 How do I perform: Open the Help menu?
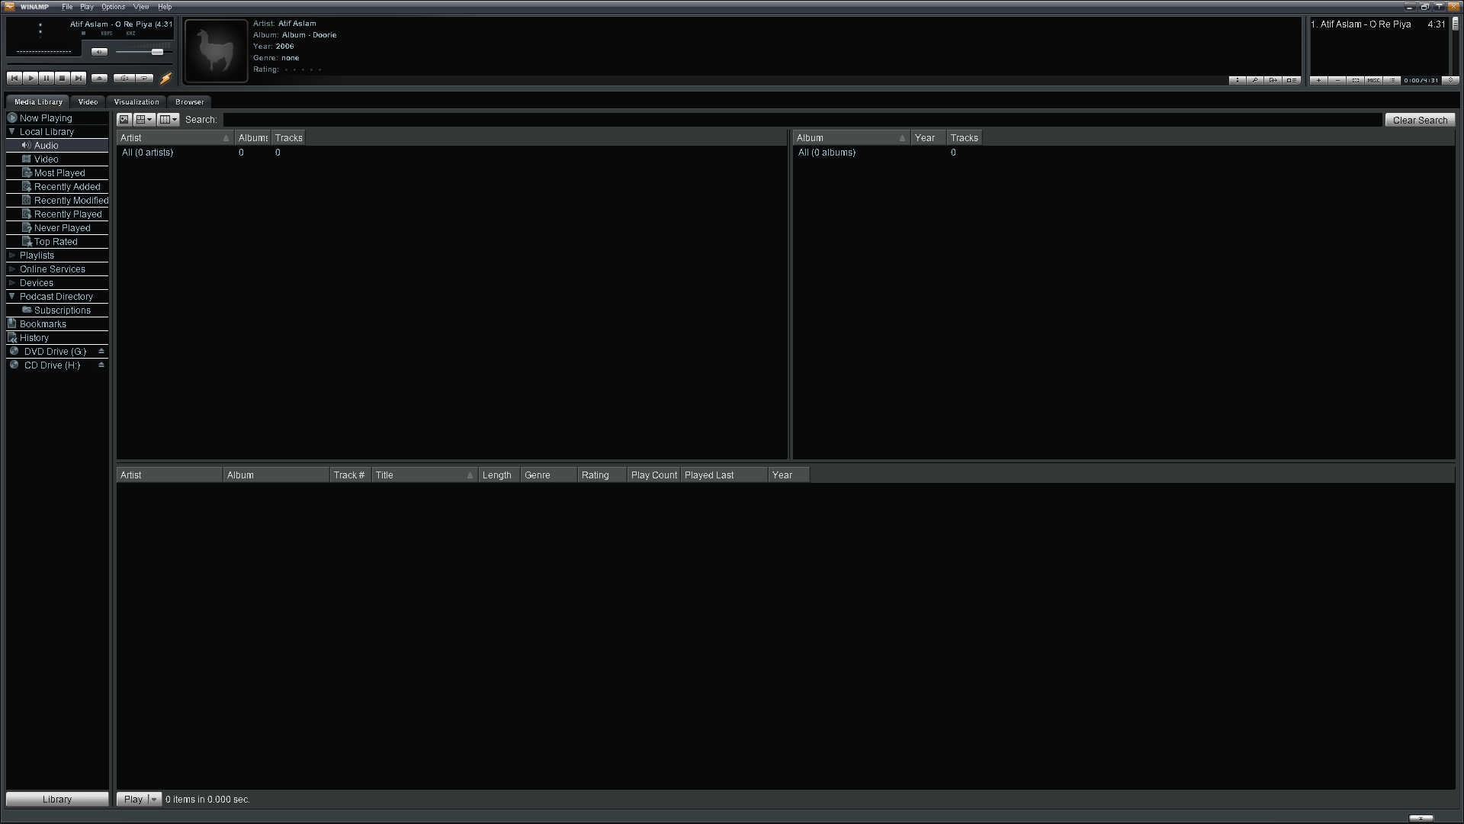165,7
